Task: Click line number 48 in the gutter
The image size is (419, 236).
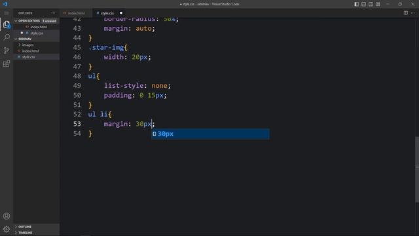Action: [77, 76]
